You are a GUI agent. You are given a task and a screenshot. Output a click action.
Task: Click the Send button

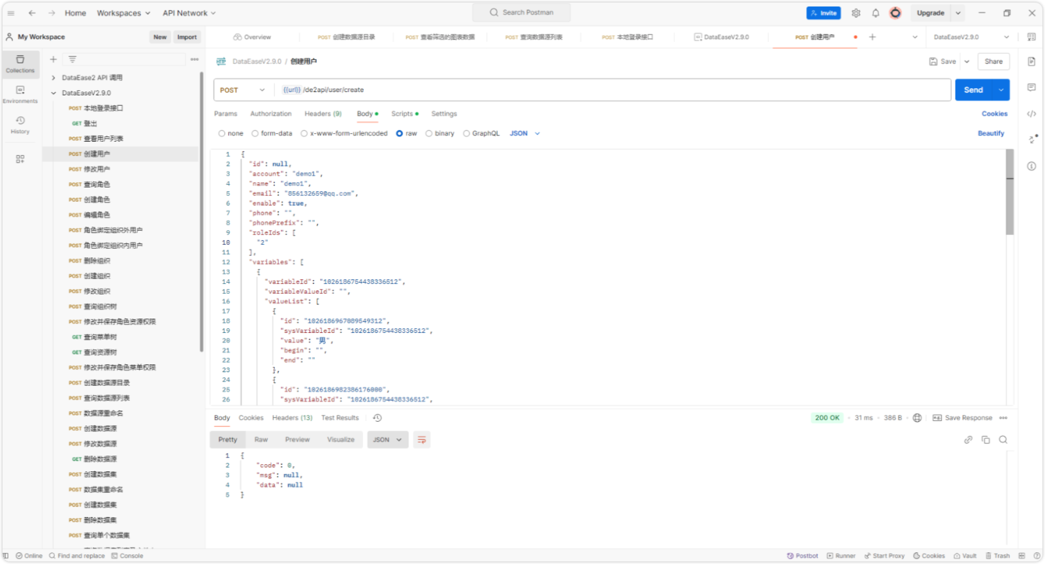coord(974,90)
